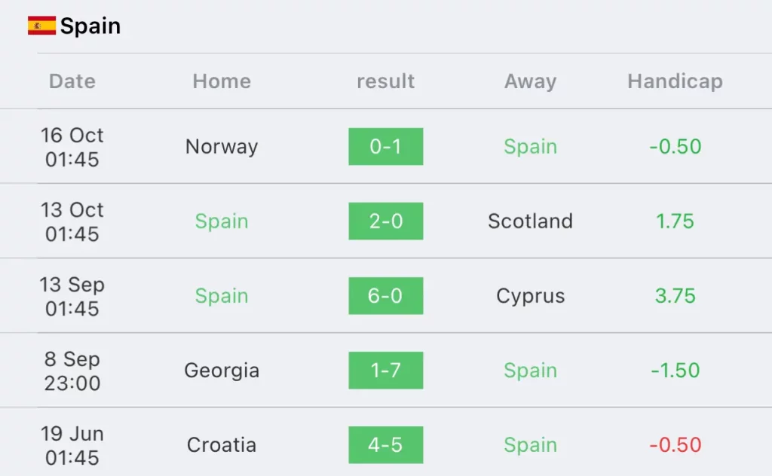This screenshot has width=772, height=476.
Task: Select Norway home team name
Action: 222,147
